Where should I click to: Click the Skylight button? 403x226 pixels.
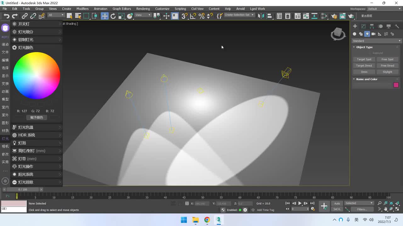click(x=387, y=72)
